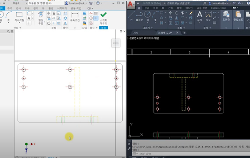Open Express Tools tab in AutoCAD
The width and height of the screenshot is (250, 158).
(x=218, y=8)
